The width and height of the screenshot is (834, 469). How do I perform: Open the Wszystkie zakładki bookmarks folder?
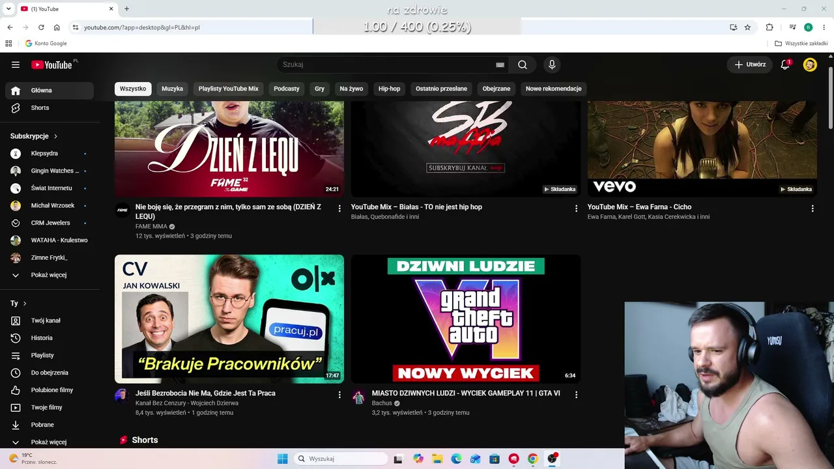click(801, 44)
